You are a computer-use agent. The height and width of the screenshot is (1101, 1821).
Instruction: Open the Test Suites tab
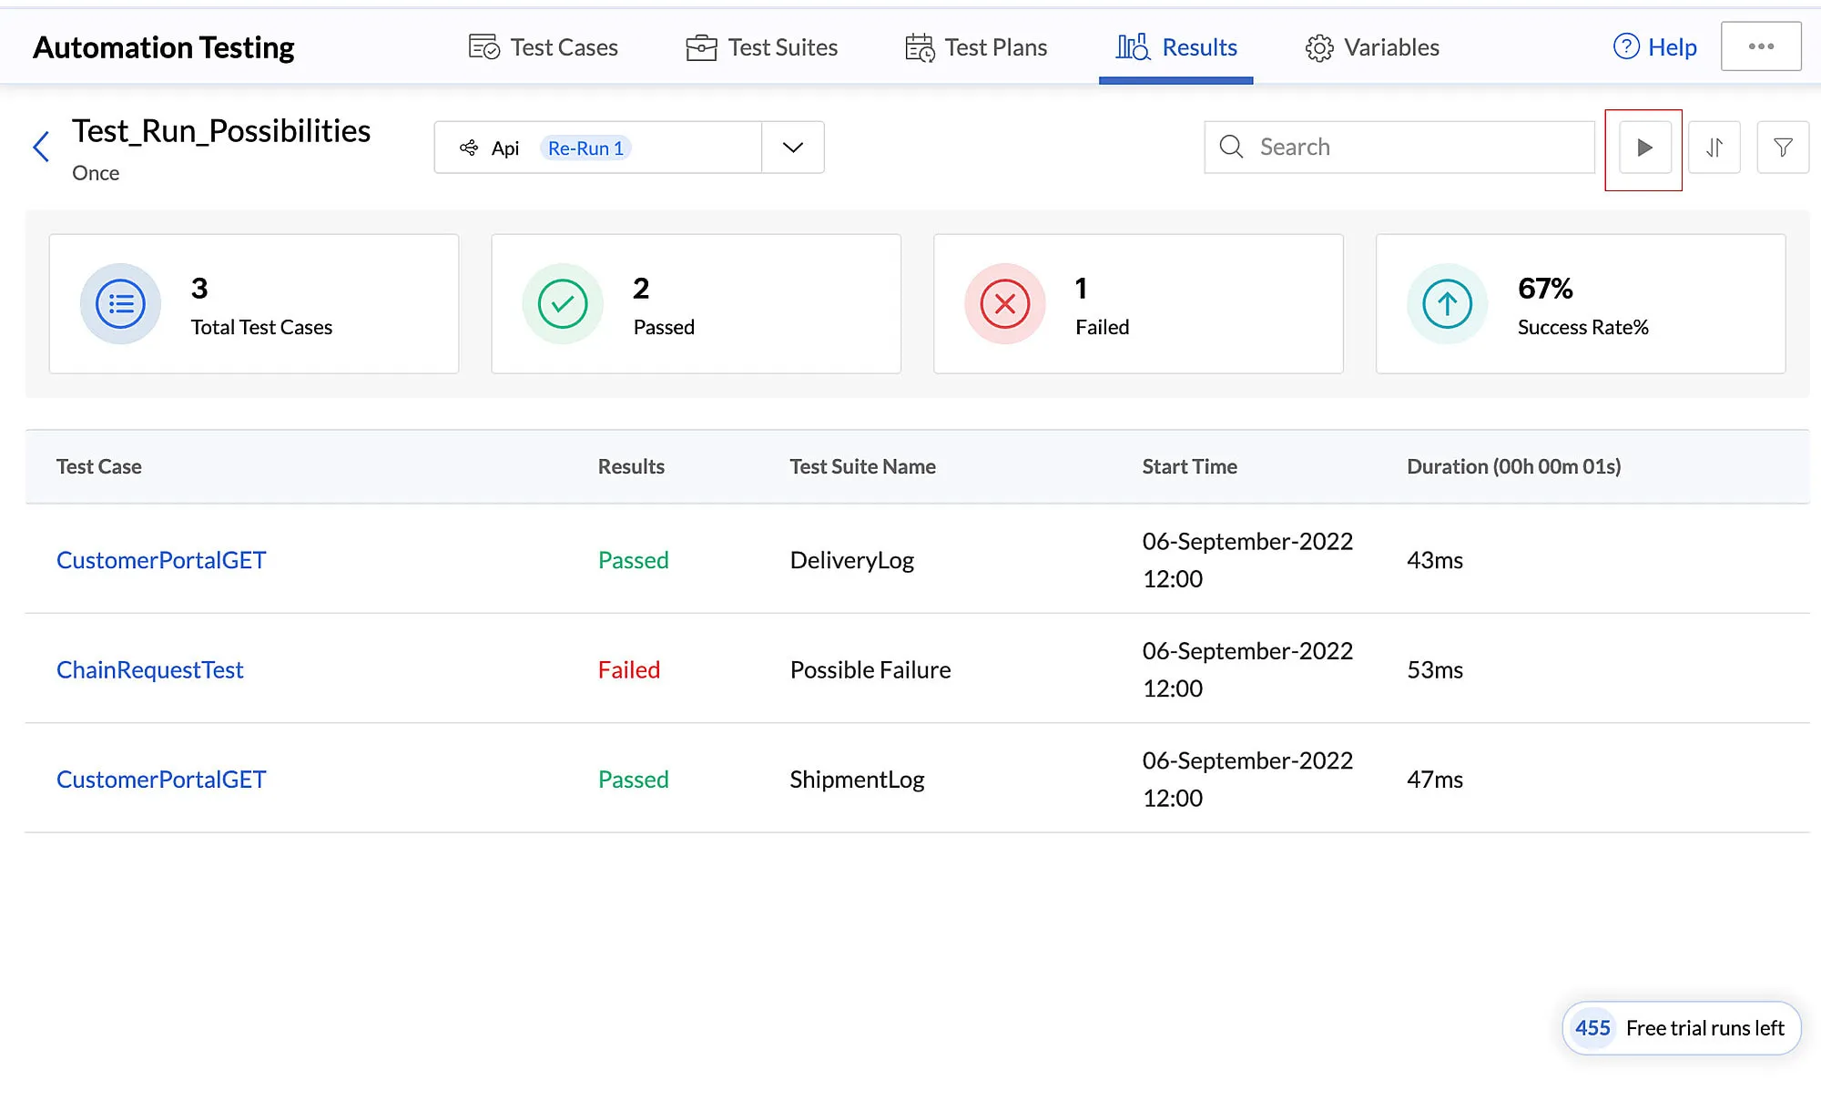click(x=762, y=47)
